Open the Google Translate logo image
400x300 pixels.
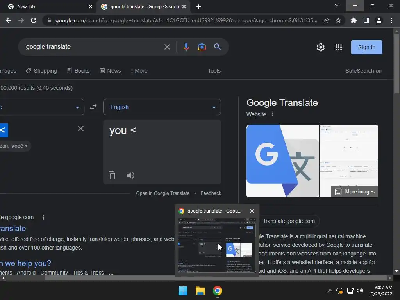pos(283,161)
